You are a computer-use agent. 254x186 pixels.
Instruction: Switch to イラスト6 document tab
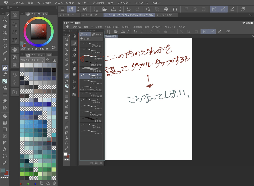tap(68, 15)
